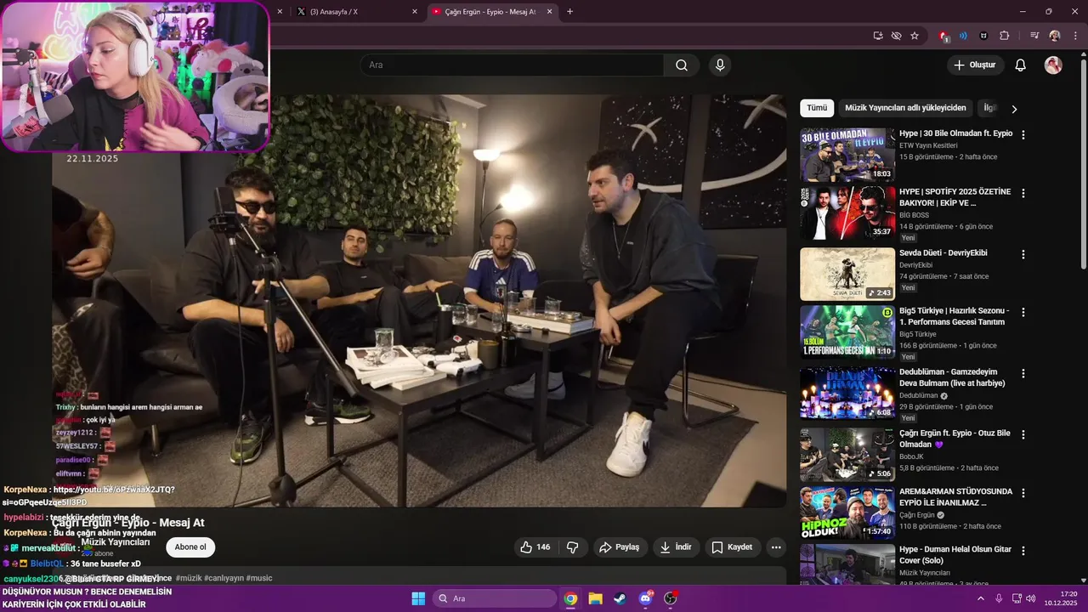The width and height of the screenshot is (1088, 612).
Task: Open Steam from the taskbar
Action: (x=620, y=598)
